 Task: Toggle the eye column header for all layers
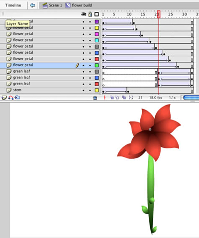(84, 14)
